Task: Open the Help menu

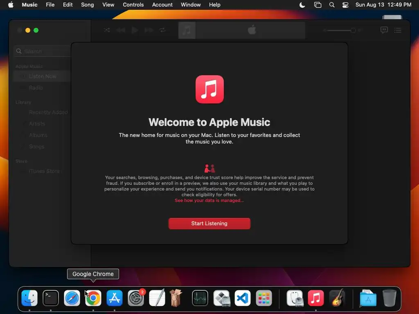Action: 214,5
